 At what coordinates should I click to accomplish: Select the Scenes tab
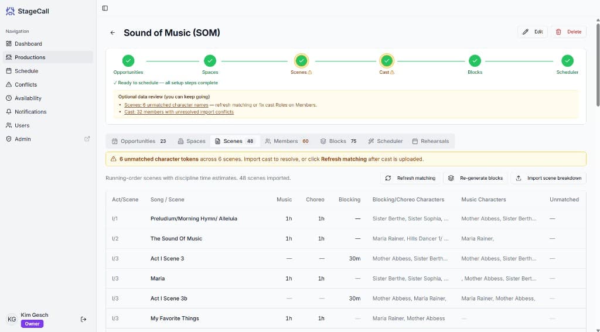tap(234, 141)
